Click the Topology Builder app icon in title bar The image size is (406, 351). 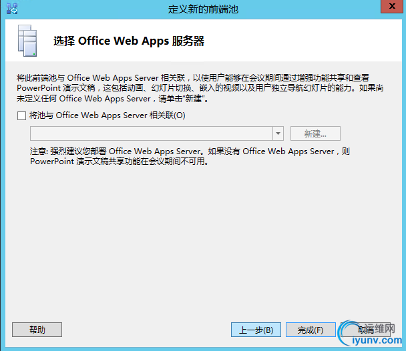tap(11, 9)
